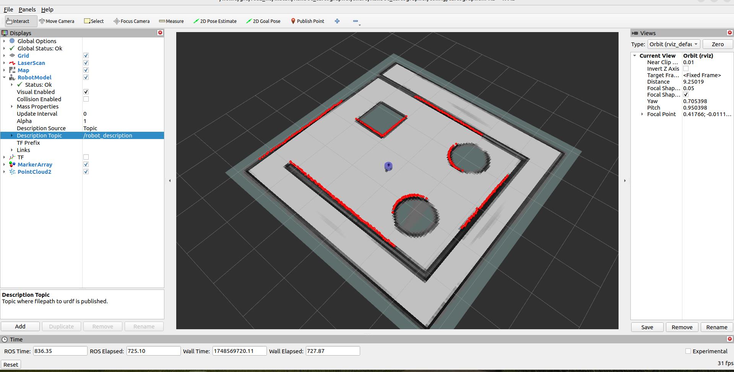
Task: Expand the Links entry
Action: pyautogui.click(x=12, y=150)
